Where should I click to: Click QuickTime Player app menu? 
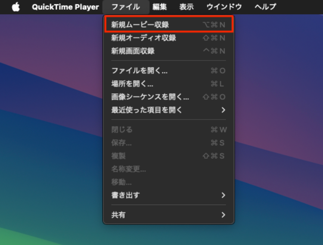click(65, 7)
